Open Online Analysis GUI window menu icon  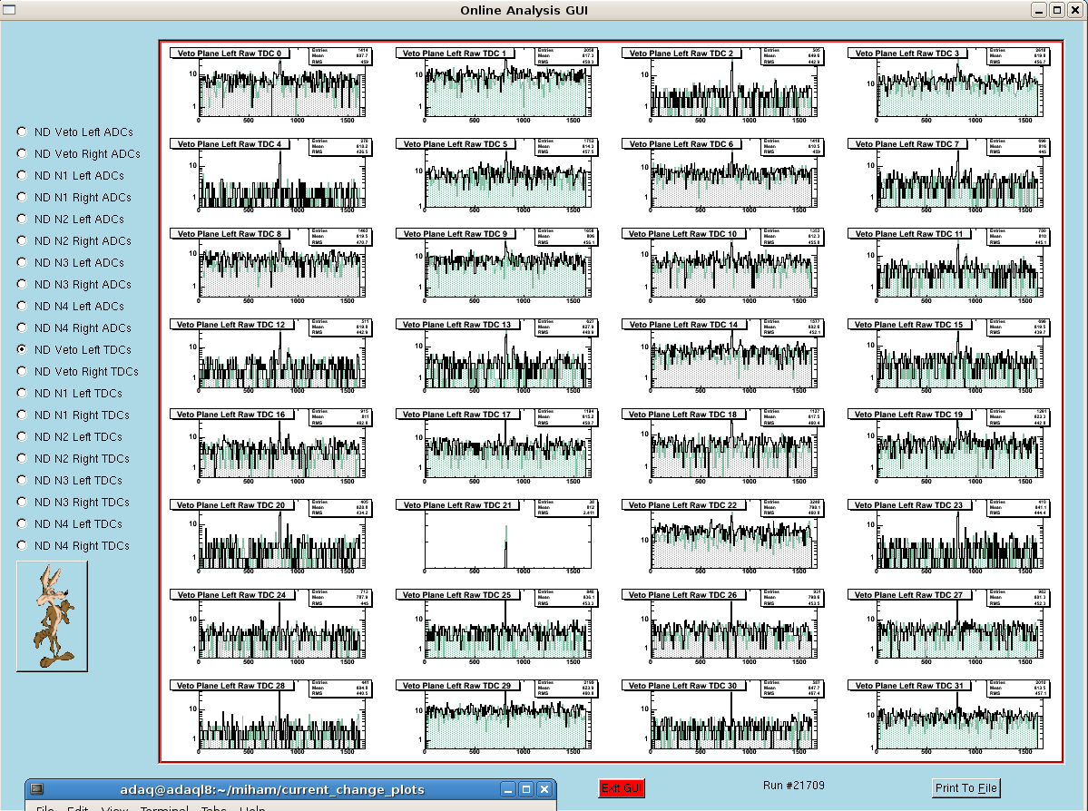[x=9, y=10]
